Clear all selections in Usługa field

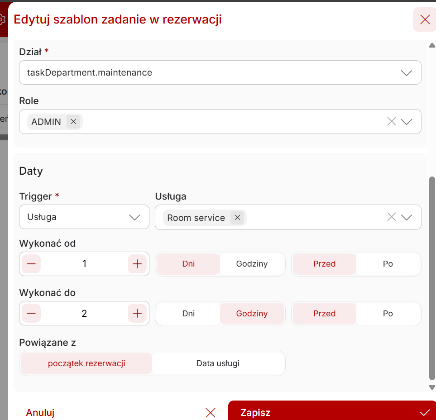click(392, 217)
